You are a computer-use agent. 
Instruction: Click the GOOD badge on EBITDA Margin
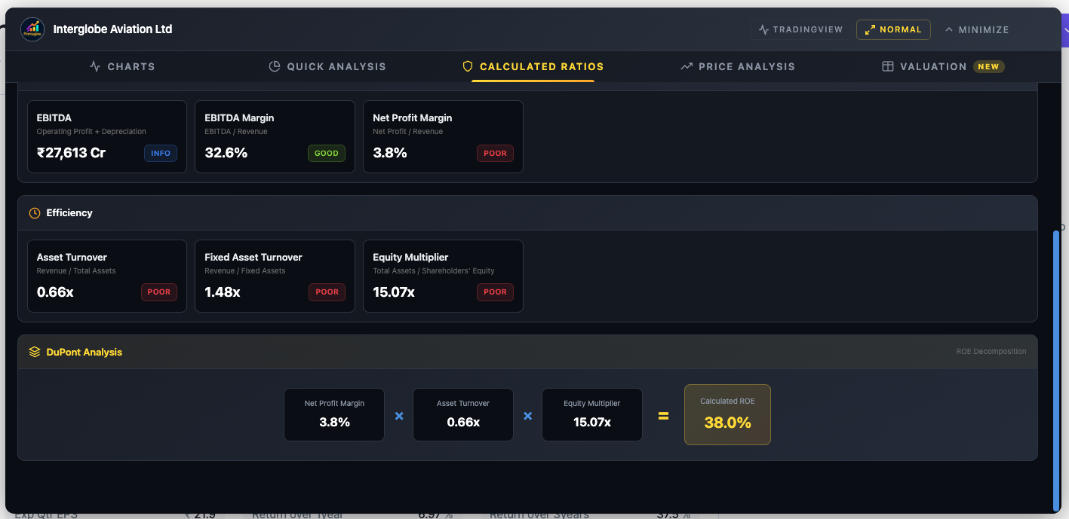326,153
